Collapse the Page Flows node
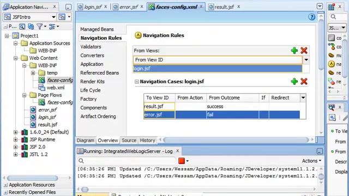The height and width of the screenshot is (196, 349). tap(24, 95)
